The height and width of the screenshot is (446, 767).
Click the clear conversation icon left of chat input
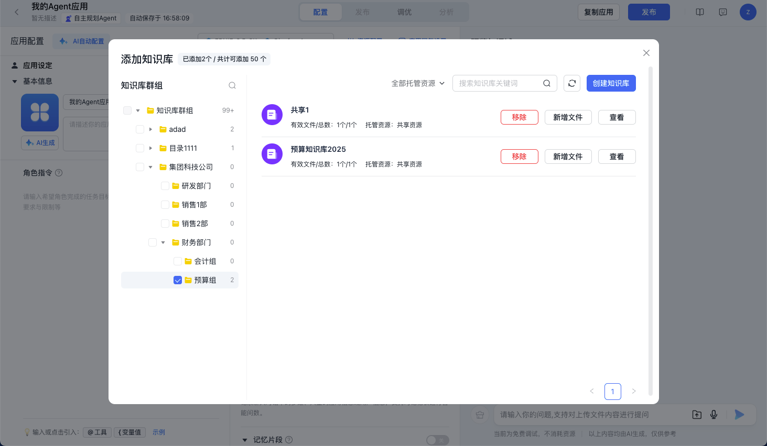[x=480, y=415]
